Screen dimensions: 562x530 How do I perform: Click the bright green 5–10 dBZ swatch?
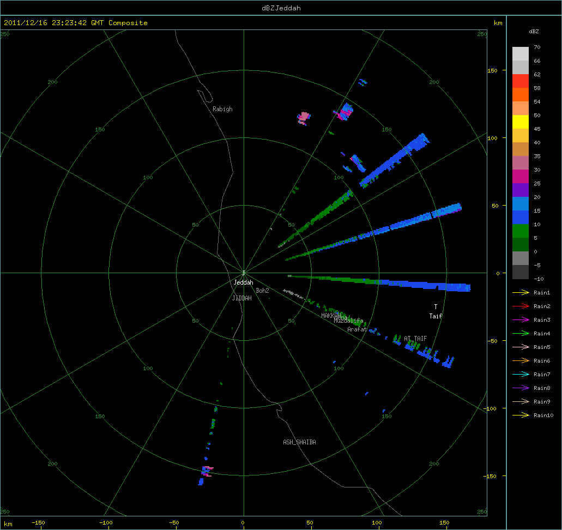pos(521,231)
